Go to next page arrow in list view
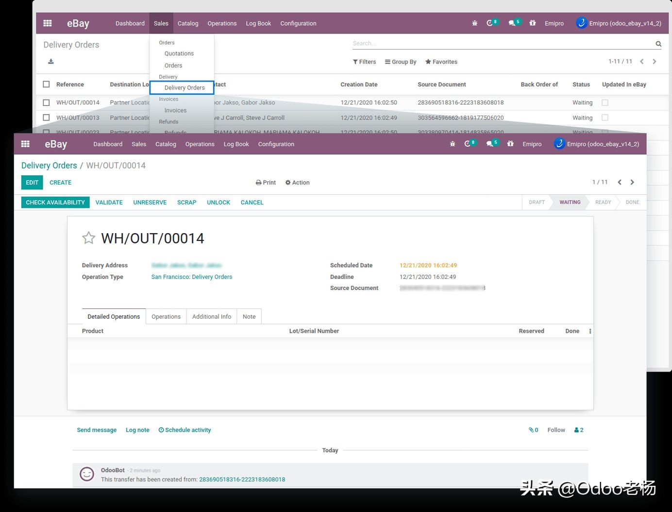Image resolution: width=672 pixels, height=512 pixels. click(x=655, y=62)
